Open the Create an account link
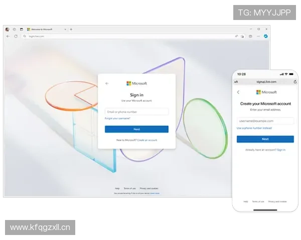301x240 pixels. 147,140
